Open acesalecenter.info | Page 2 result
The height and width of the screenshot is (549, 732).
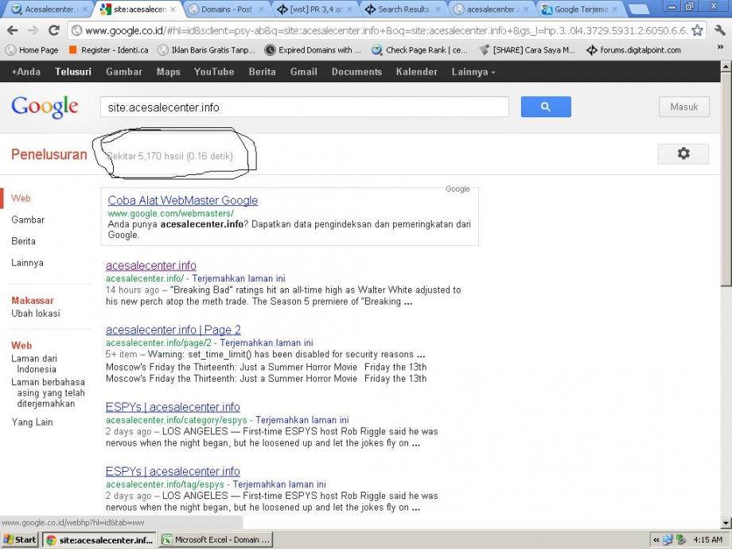[x=173, y=329]
